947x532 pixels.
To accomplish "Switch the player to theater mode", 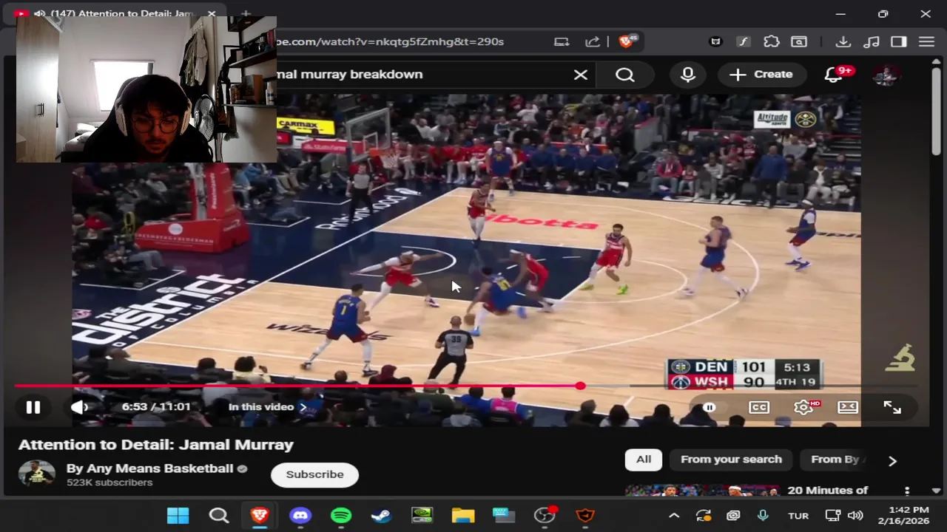I will click(848, 407).
